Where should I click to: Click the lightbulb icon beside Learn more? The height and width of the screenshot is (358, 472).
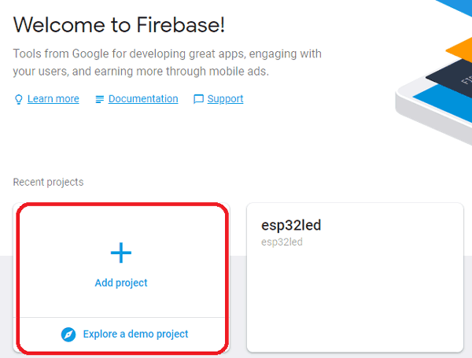[x=19, y=99]
